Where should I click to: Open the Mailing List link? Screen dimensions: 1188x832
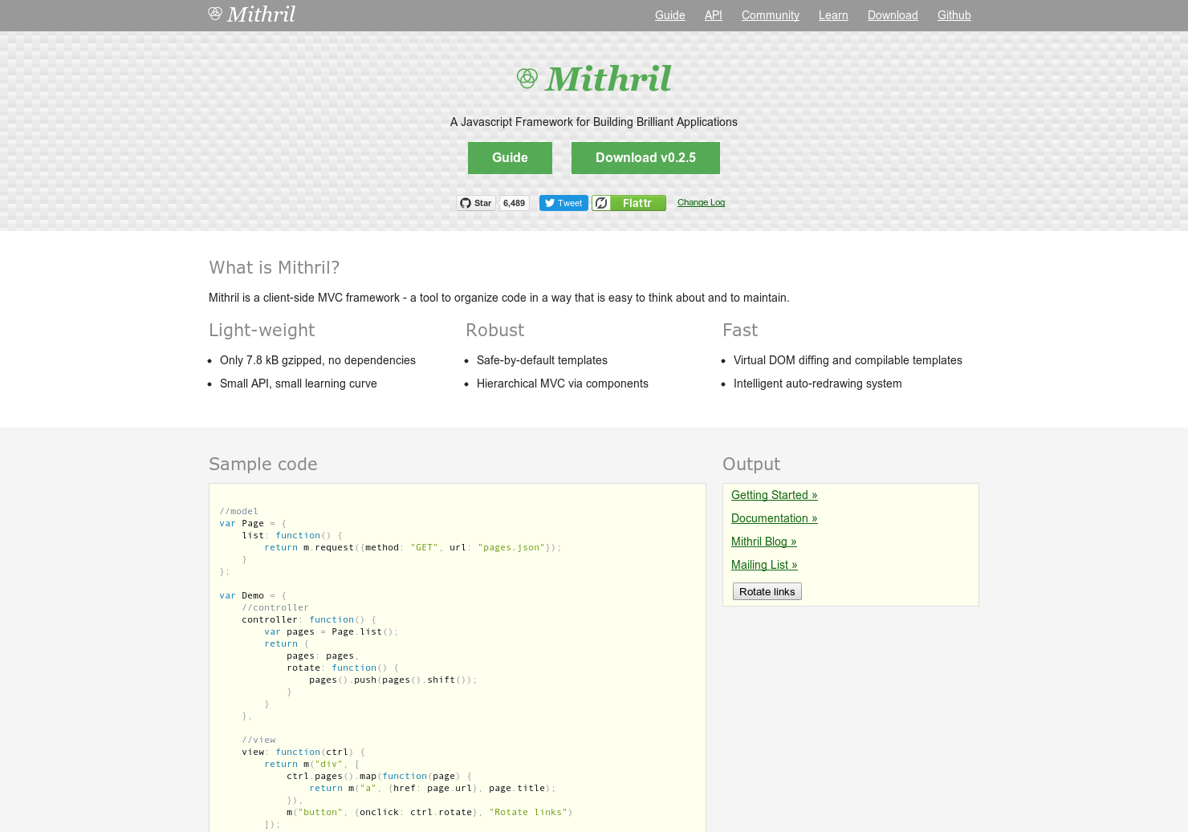click(x=764, y=565)
